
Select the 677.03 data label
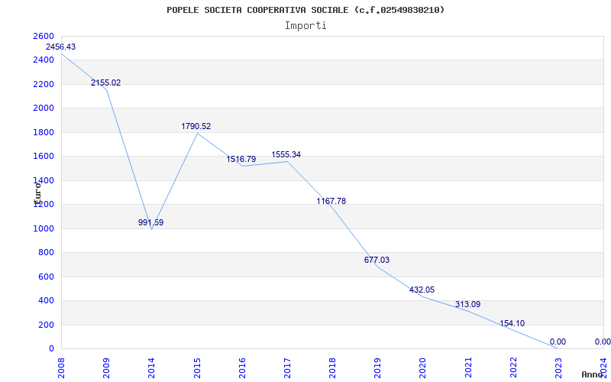(x=377, y=261)
